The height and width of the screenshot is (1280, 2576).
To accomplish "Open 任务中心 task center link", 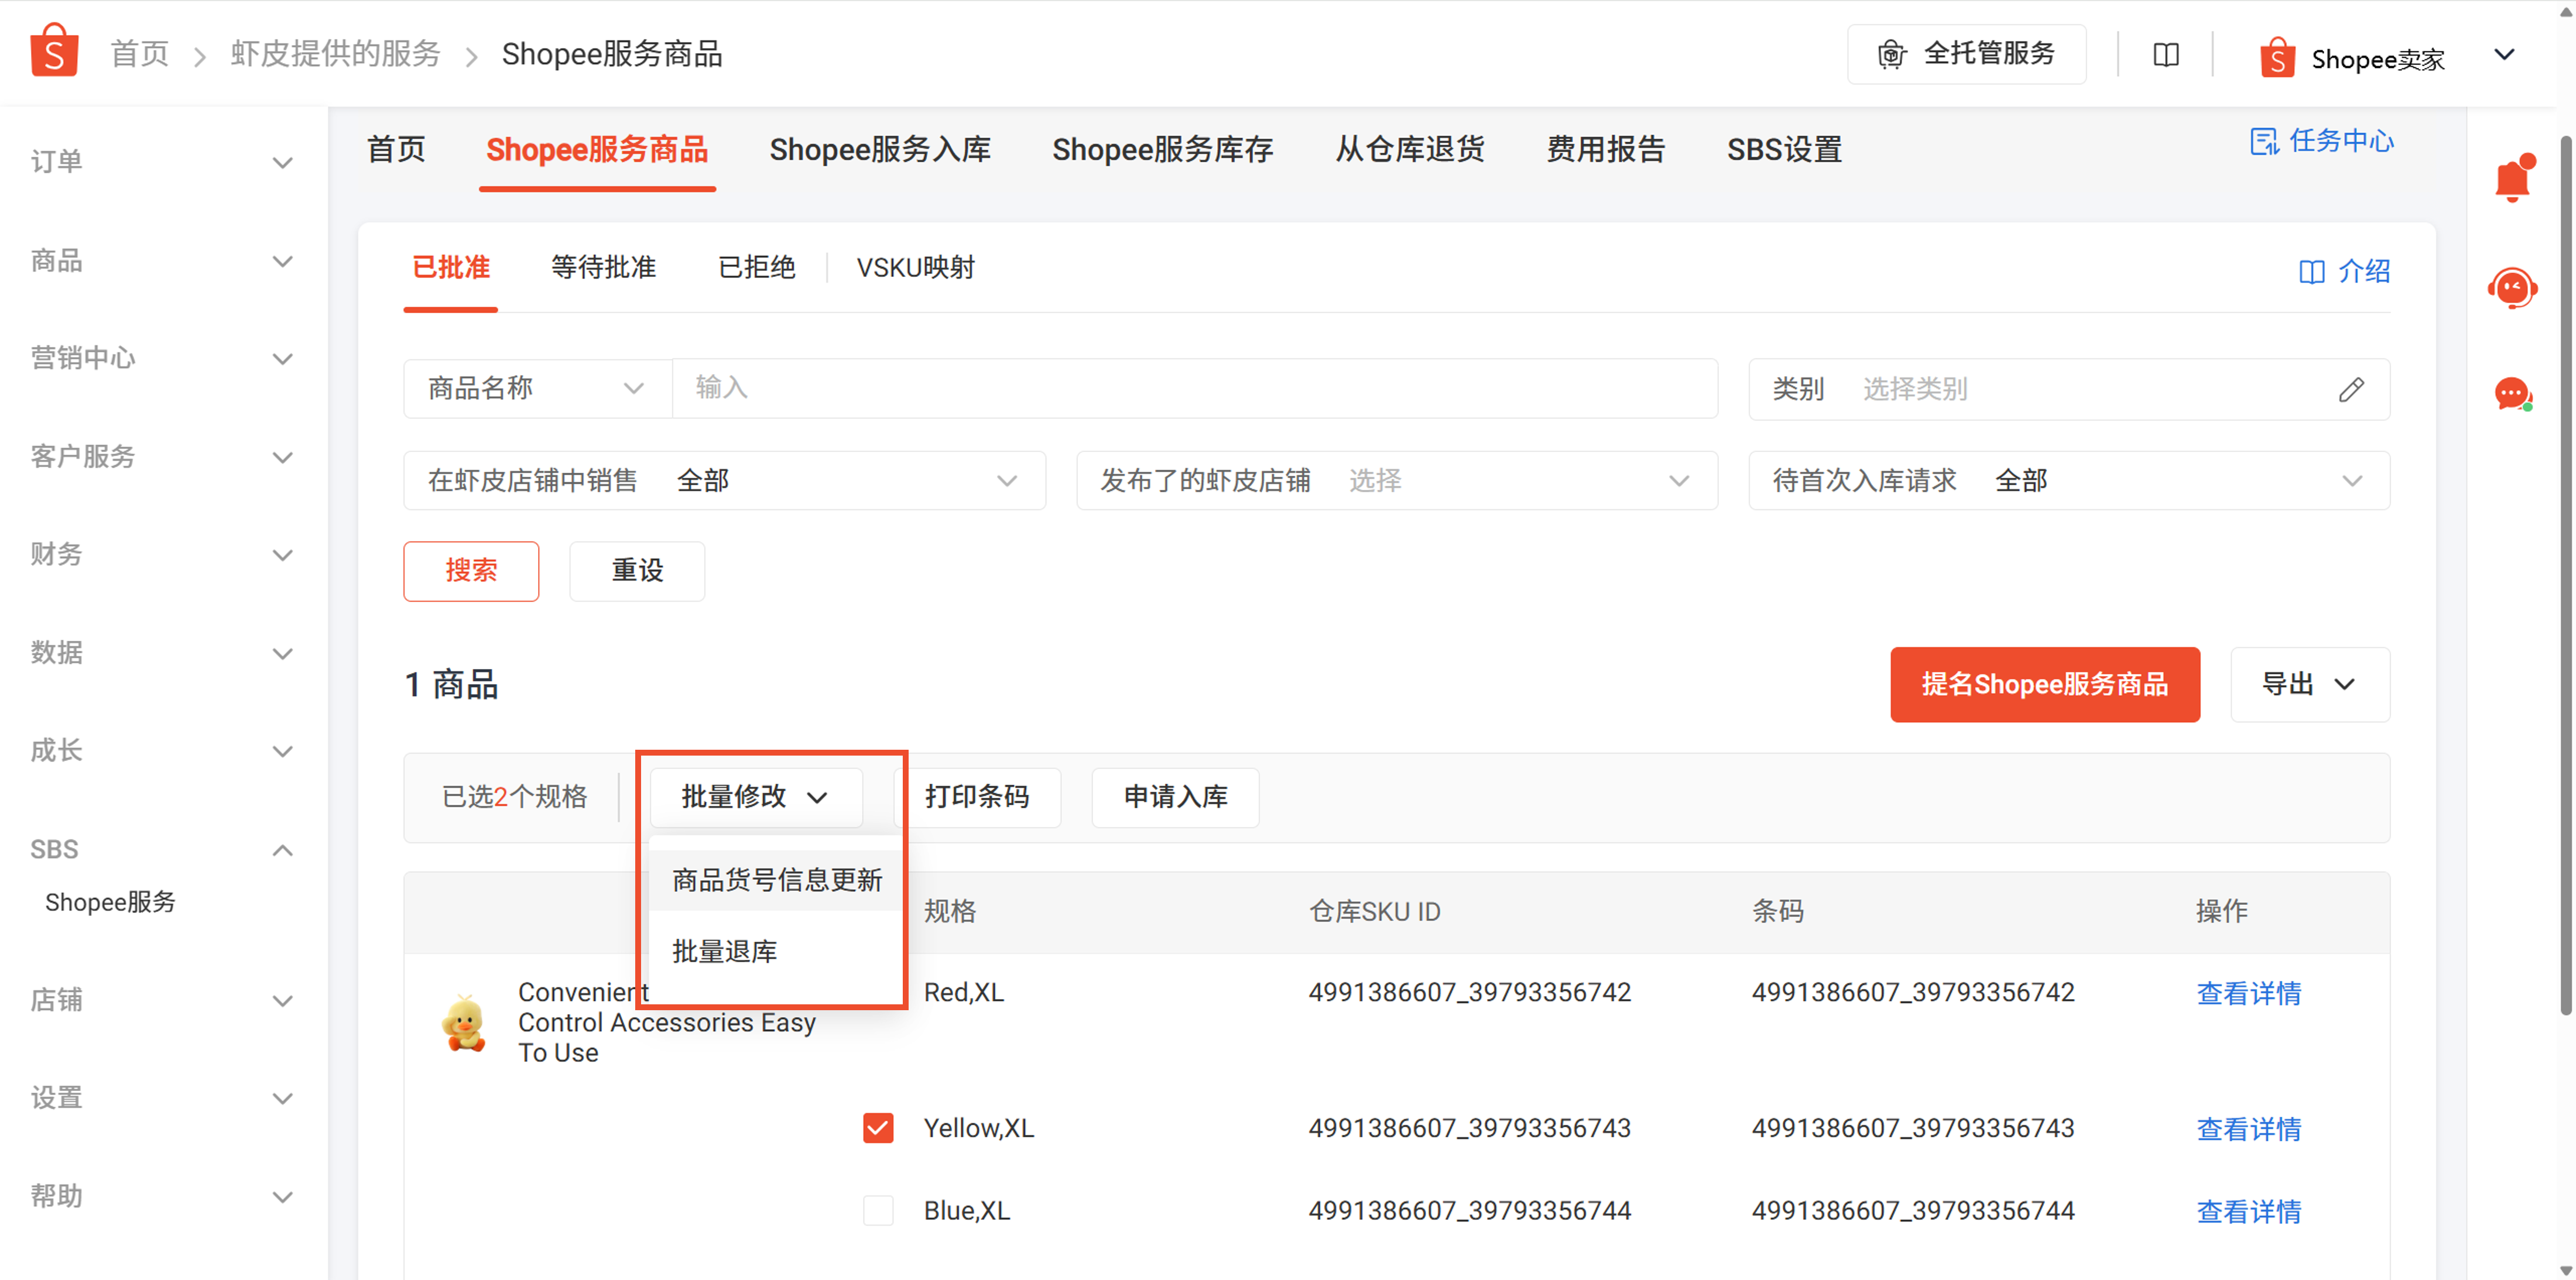I will pyautogui.click(x=2321, y=141).
